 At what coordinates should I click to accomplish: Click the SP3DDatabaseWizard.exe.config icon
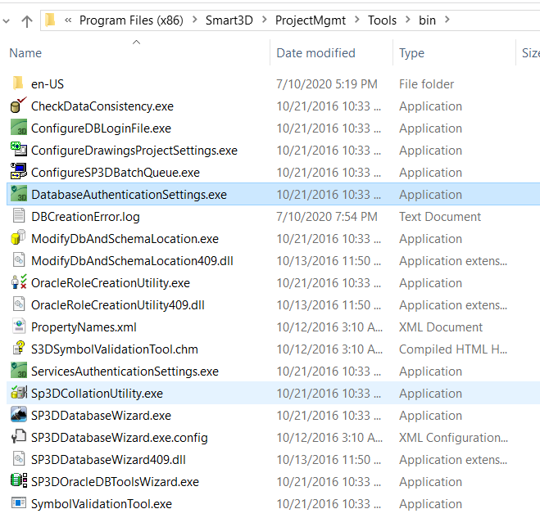[x=18, y=436]
